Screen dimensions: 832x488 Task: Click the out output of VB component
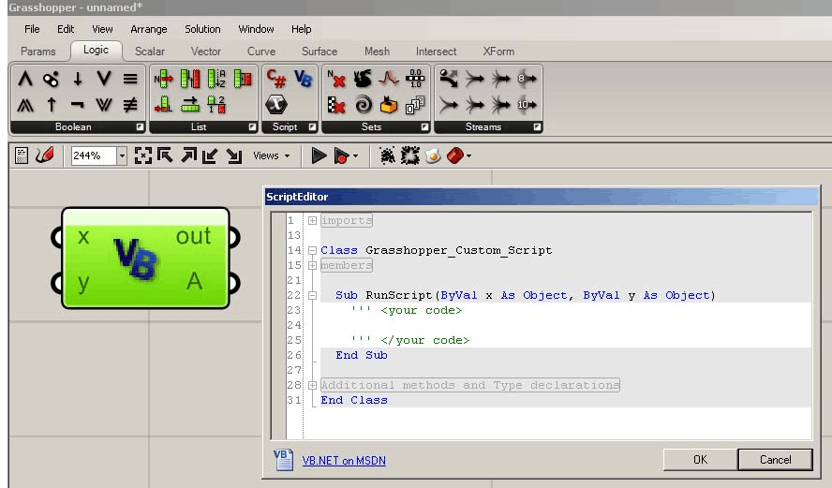tap(193, 236)
